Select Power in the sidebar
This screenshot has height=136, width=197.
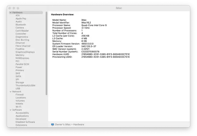pyautogui.click(x=19, y=67)
